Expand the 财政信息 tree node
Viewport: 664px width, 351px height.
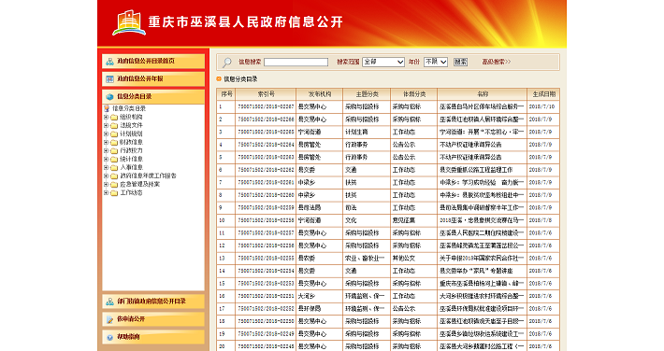click(106, 143)
